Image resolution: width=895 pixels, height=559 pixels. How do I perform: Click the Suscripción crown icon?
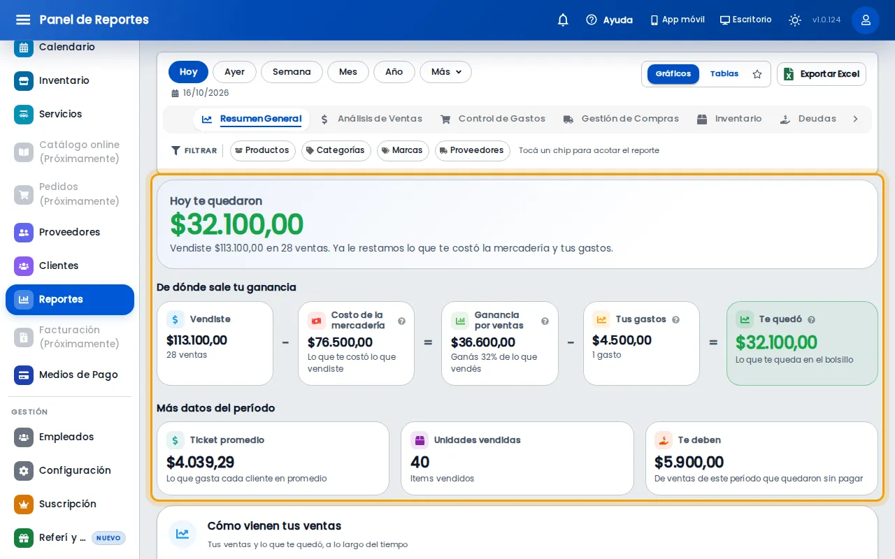24,504
